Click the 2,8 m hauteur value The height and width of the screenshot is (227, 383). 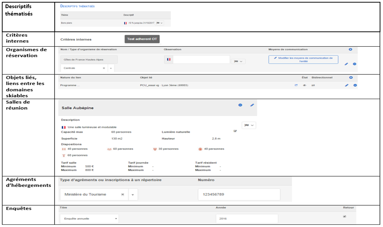(216, 139)
